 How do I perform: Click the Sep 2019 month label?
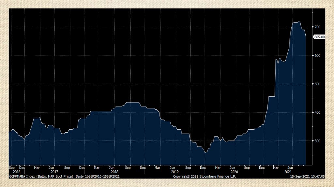click(188, 168)
